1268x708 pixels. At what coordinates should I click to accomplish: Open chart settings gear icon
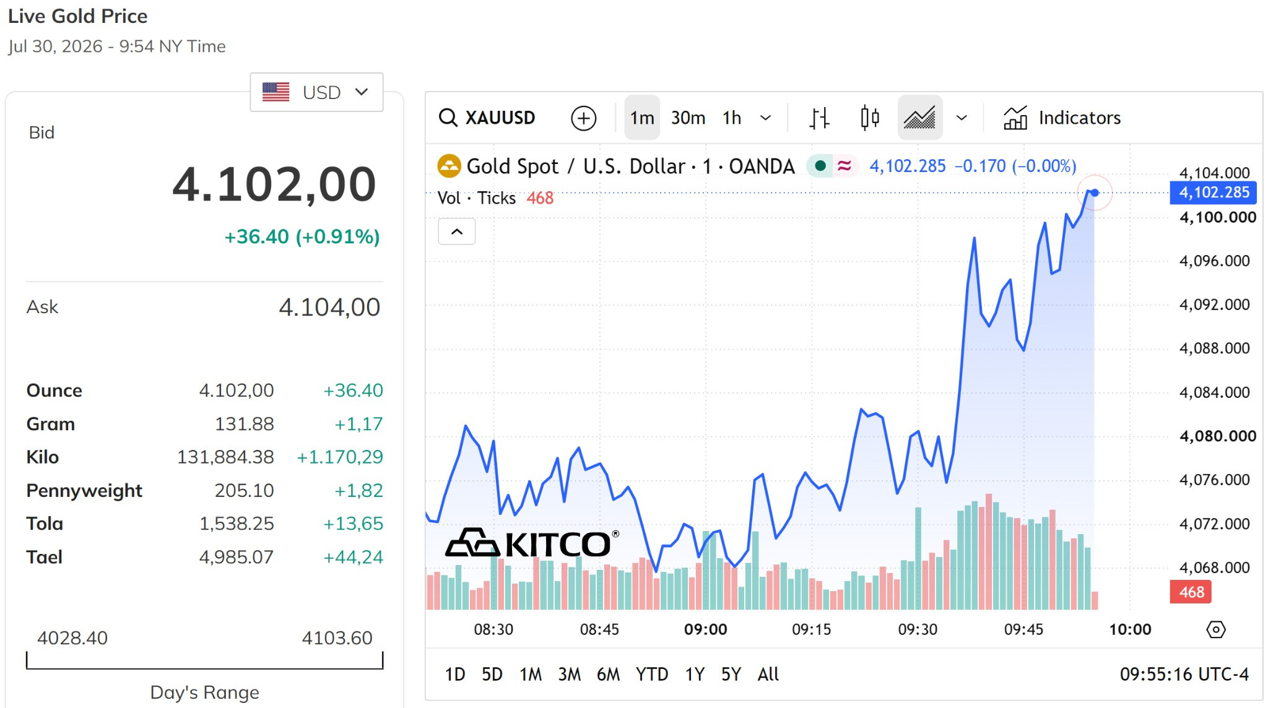[x=1215, y=630]
